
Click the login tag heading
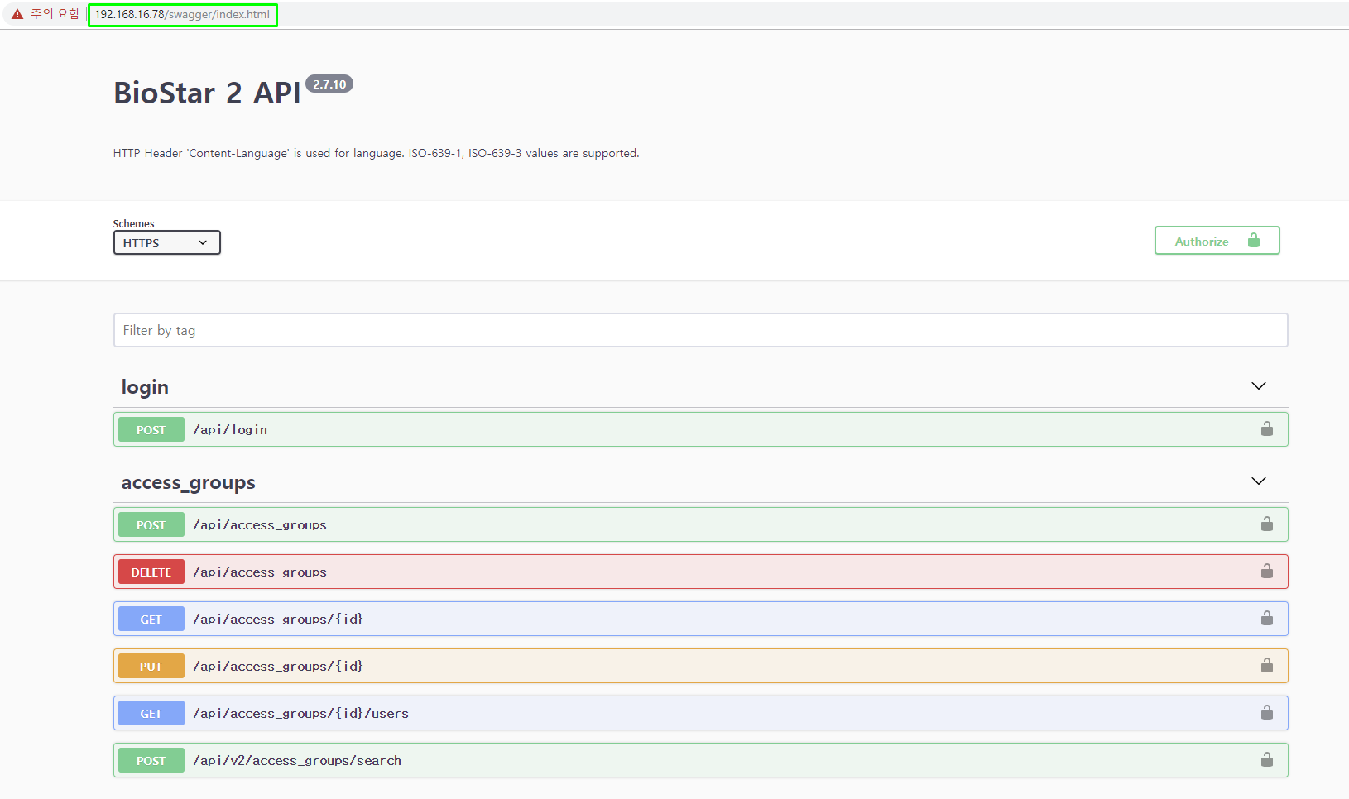[x=145, y=387]
